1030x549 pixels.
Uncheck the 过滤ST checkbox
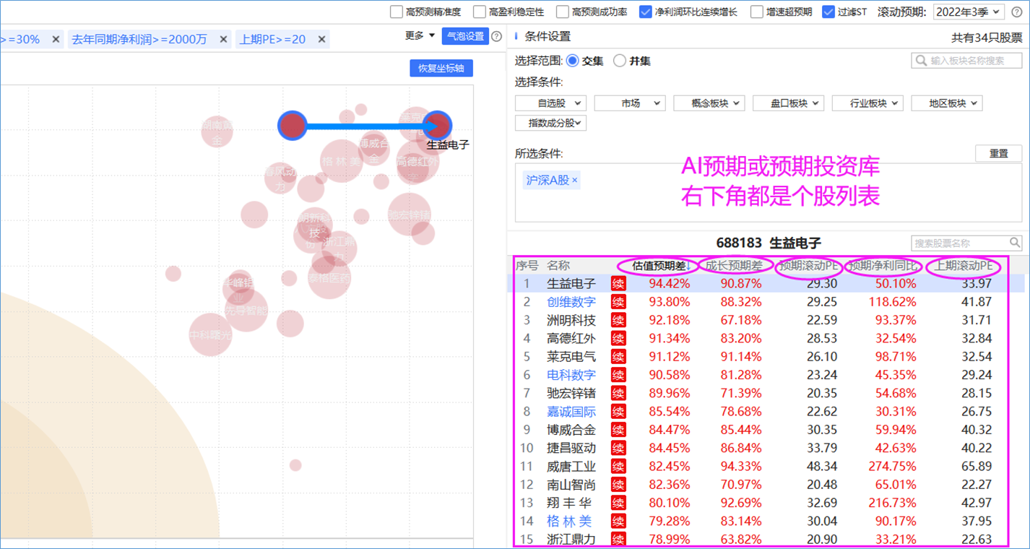click(828, 12)
